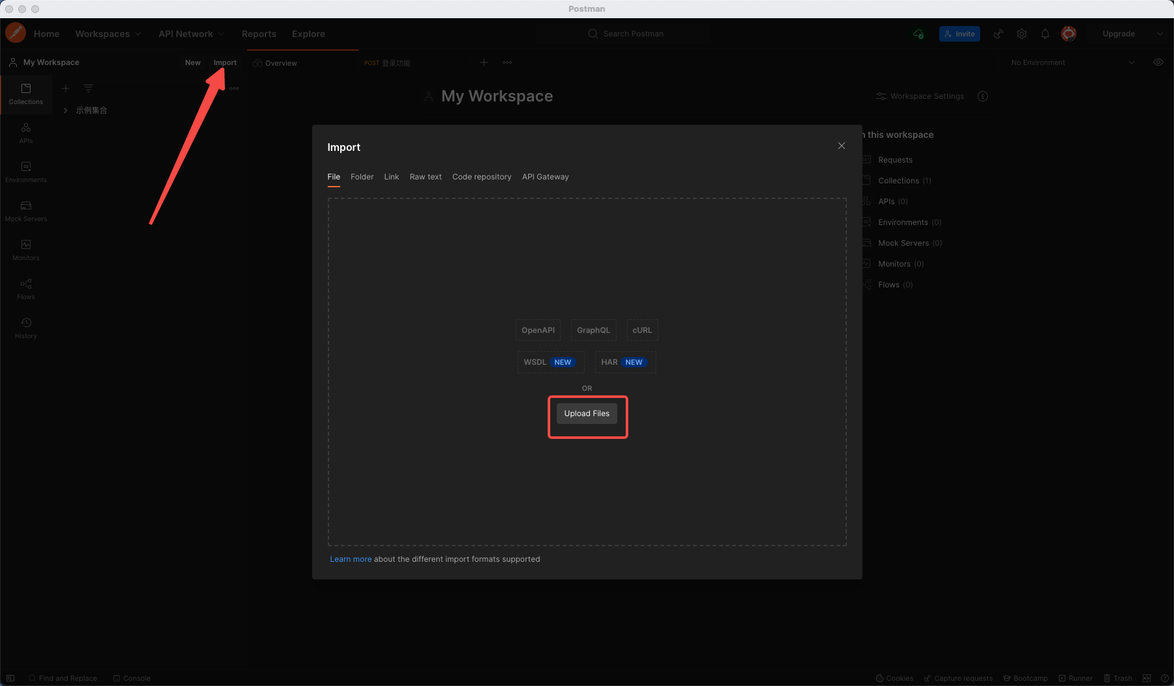Open the collections more options ellipsis
This screenshot has width=1174, height=686.
(234, 88)
